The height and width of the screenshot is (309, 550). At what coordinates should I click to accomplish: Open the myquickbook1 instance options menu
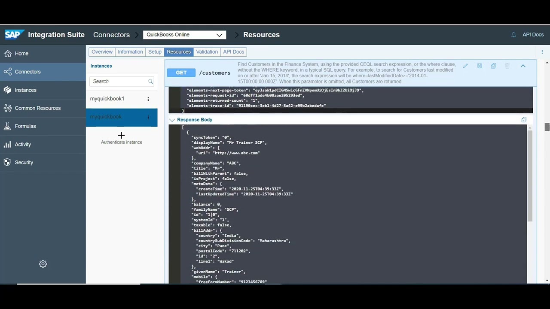[x=148, y=99]
